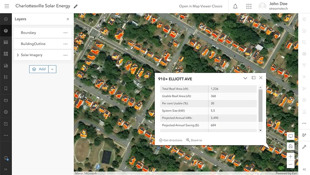310x175 pixels.
Task: Collapse the 910+ Elliott Ave popup
Action: coord(245,78)
